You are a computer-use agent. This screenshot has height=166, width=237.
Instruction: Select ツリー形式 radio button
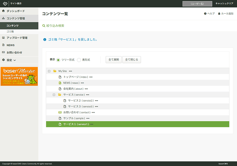point(58,60)
